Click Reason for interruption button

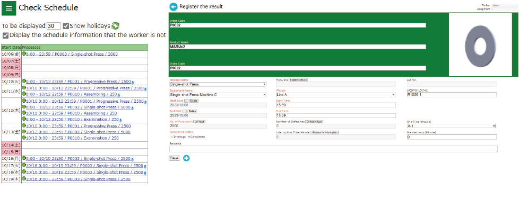tap(325, 132)
